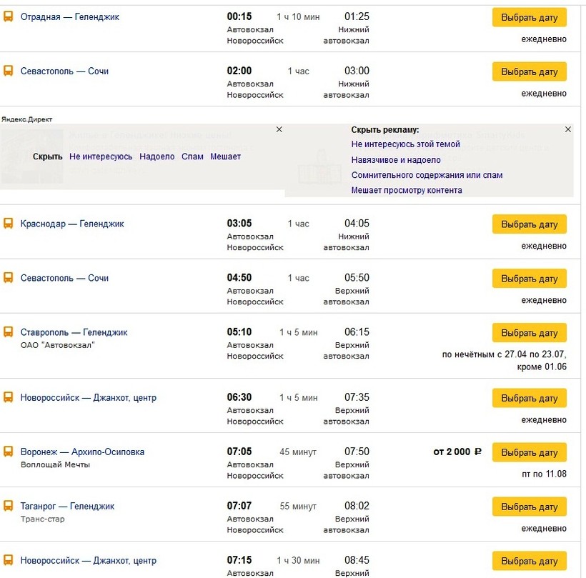Pick 'Сомнительного содержания или спам' option
Viewport: 586px width, 578px height.
coord(427,175)
